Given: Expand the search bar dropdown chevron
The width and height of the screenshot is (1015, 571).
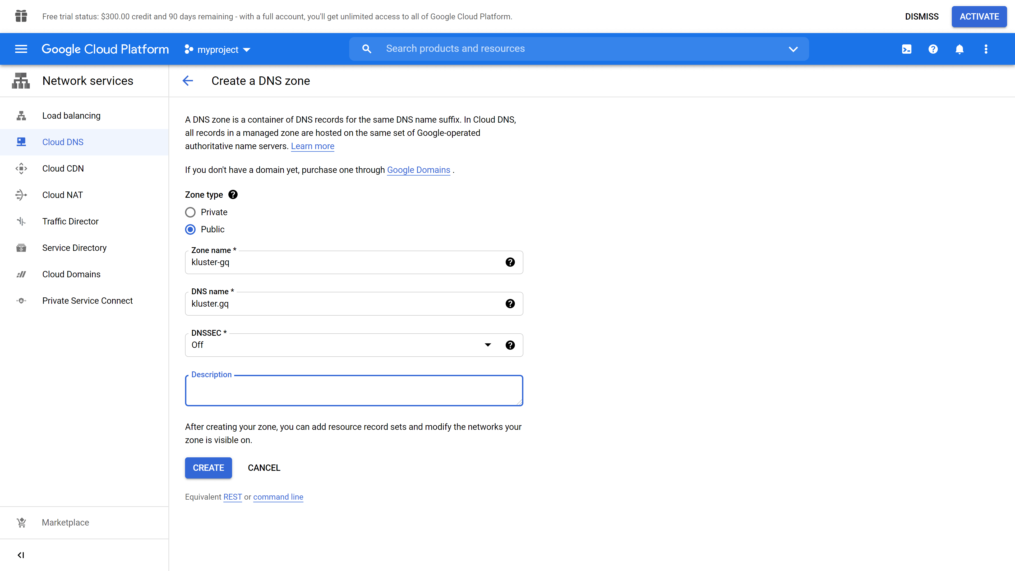Looking at the screenshot, I should [x=793, y=49].
